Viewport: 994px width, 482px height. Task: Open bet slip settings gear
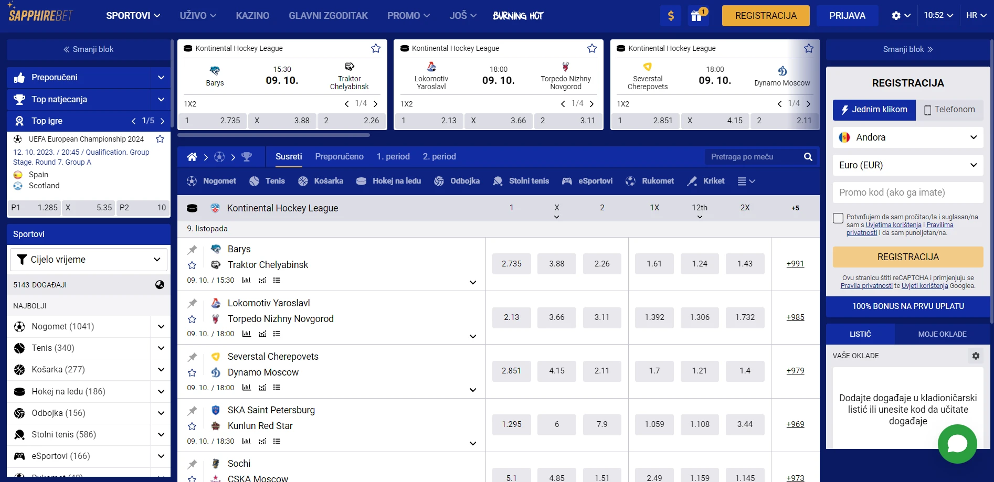pos(976,356)
